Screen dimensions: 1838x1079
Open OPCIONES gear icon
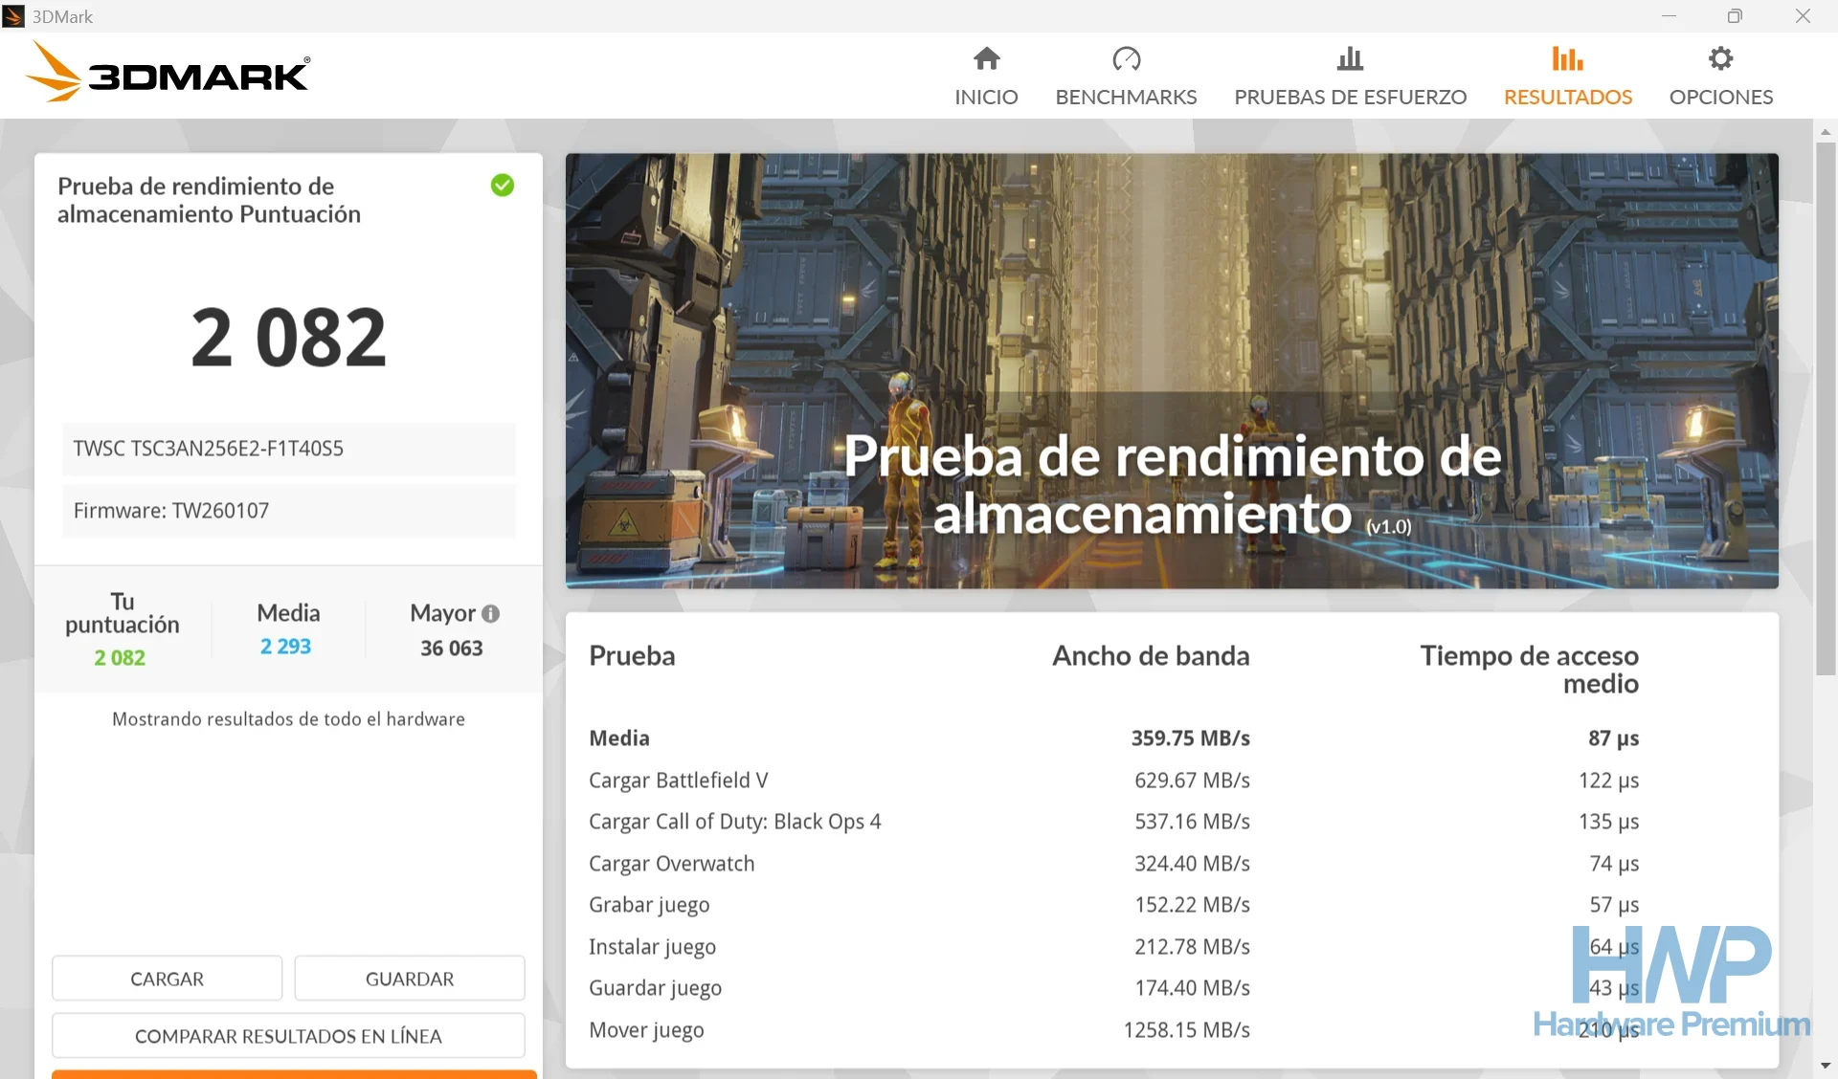click(x=1720, y=59)
